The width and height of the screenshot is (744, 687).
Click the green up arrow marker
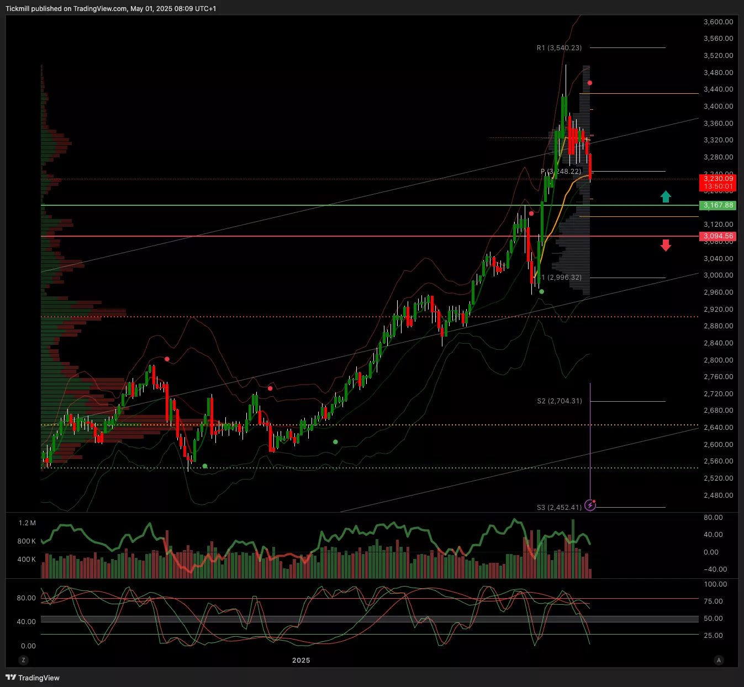666,196
